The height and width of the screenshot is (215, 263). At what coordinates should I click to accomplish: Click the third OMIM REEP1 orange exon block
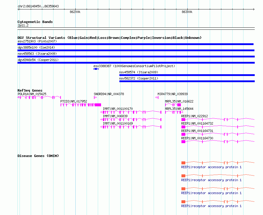point(183,189)
